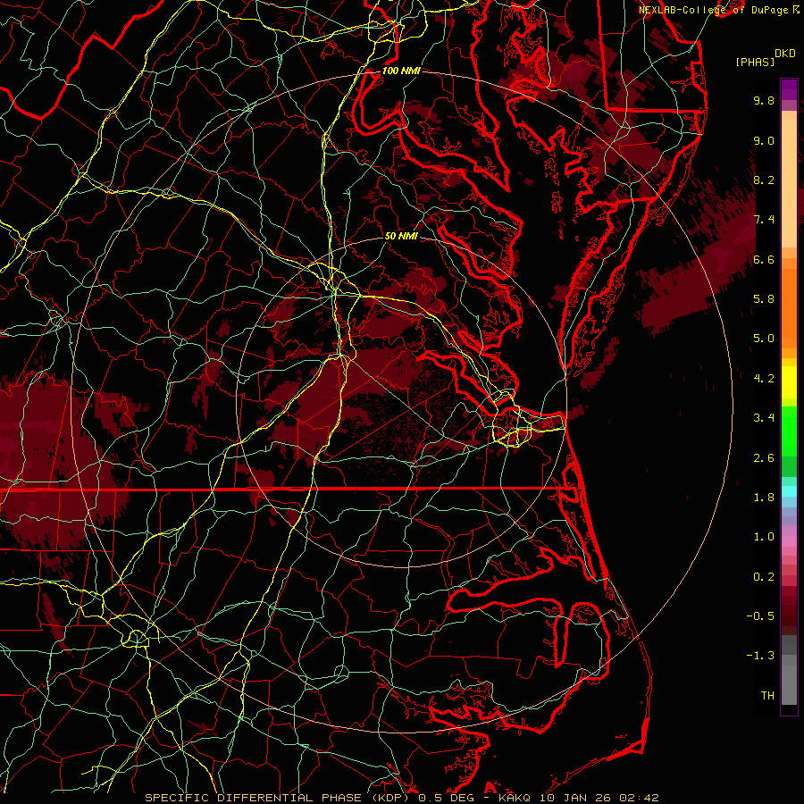
Task: Click the pink band of the color scale
Action: (x=789, y=541)
